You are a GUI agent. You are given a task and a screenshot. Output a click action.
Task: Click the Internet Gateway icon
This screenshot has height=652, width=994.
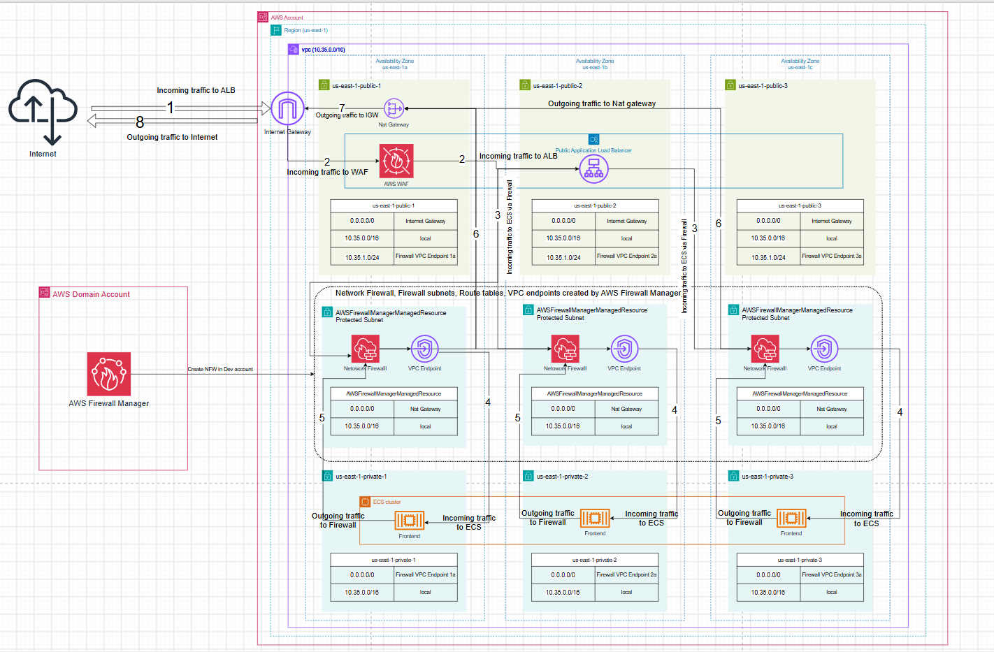(287, 109)
